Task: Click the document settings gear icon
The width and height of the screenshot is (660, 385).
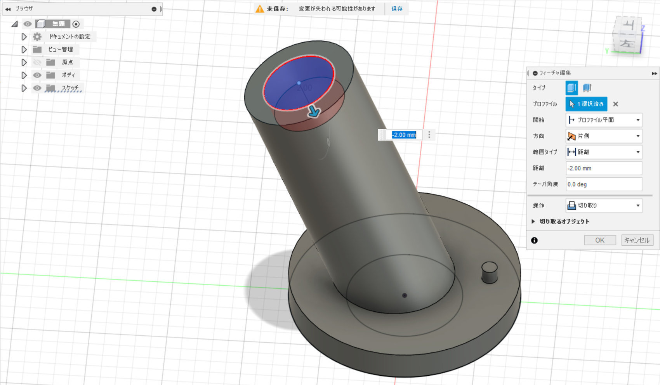Action: pyautogui.click(x=37, y=36)
